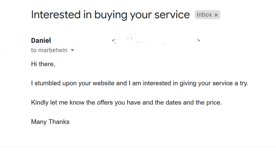Click the "Many Thanks" sign-off line
This screenshot has height=151, width=276.
click(x=50, y=122)
